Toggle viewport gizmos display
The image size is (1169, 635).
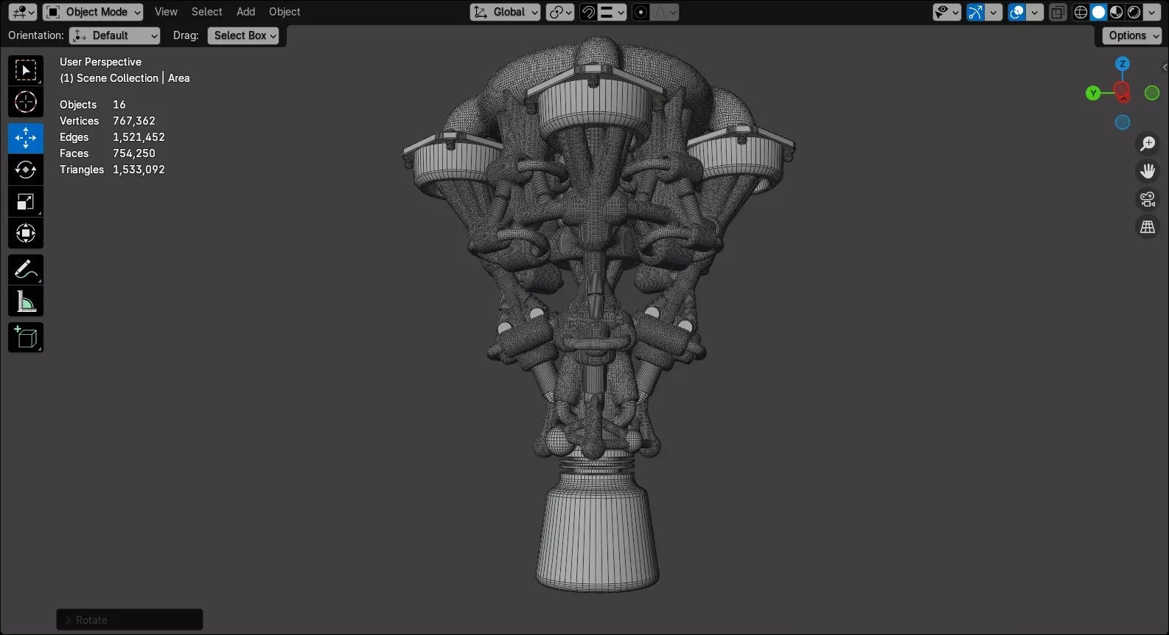975,12
